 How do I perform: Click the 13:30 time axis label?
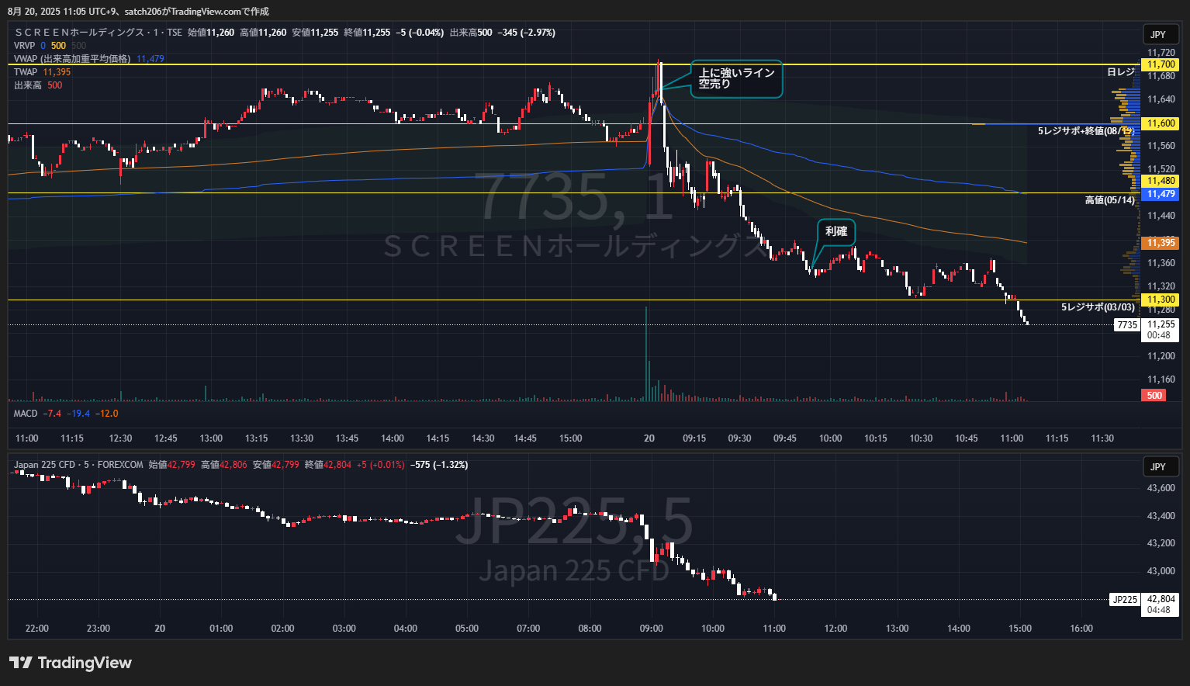click(302, 438)
